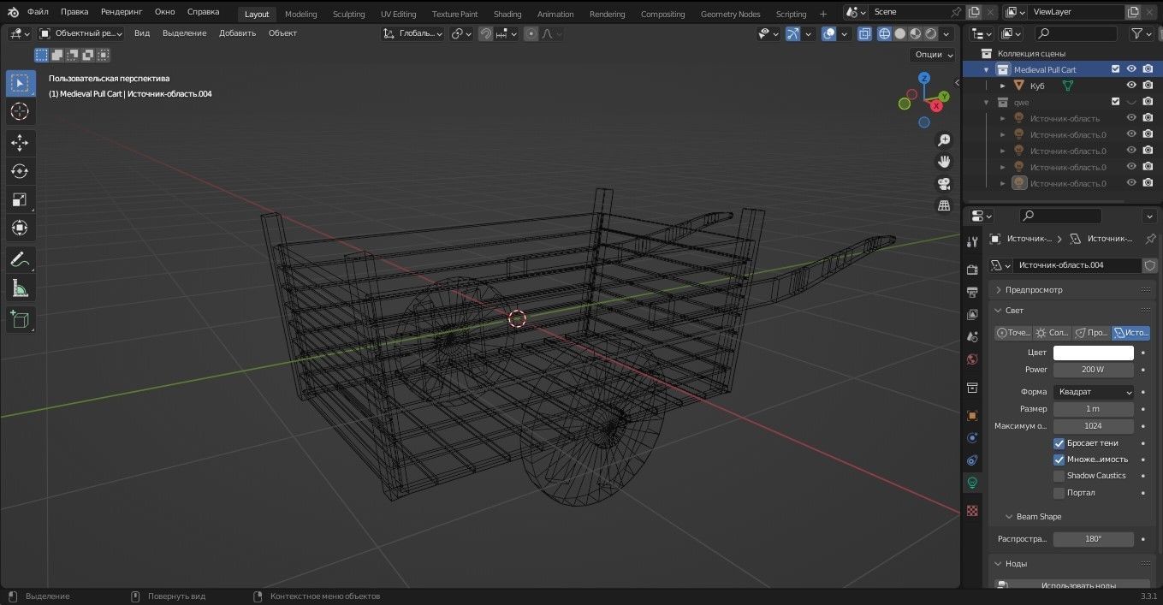Open the Texture properties checker tab
Viewport: 1163px width, 605px height.
click(972, 510)
